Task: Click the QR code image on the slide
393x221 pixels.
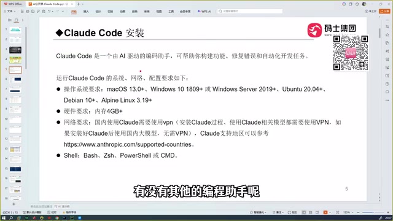Action: 351,53
